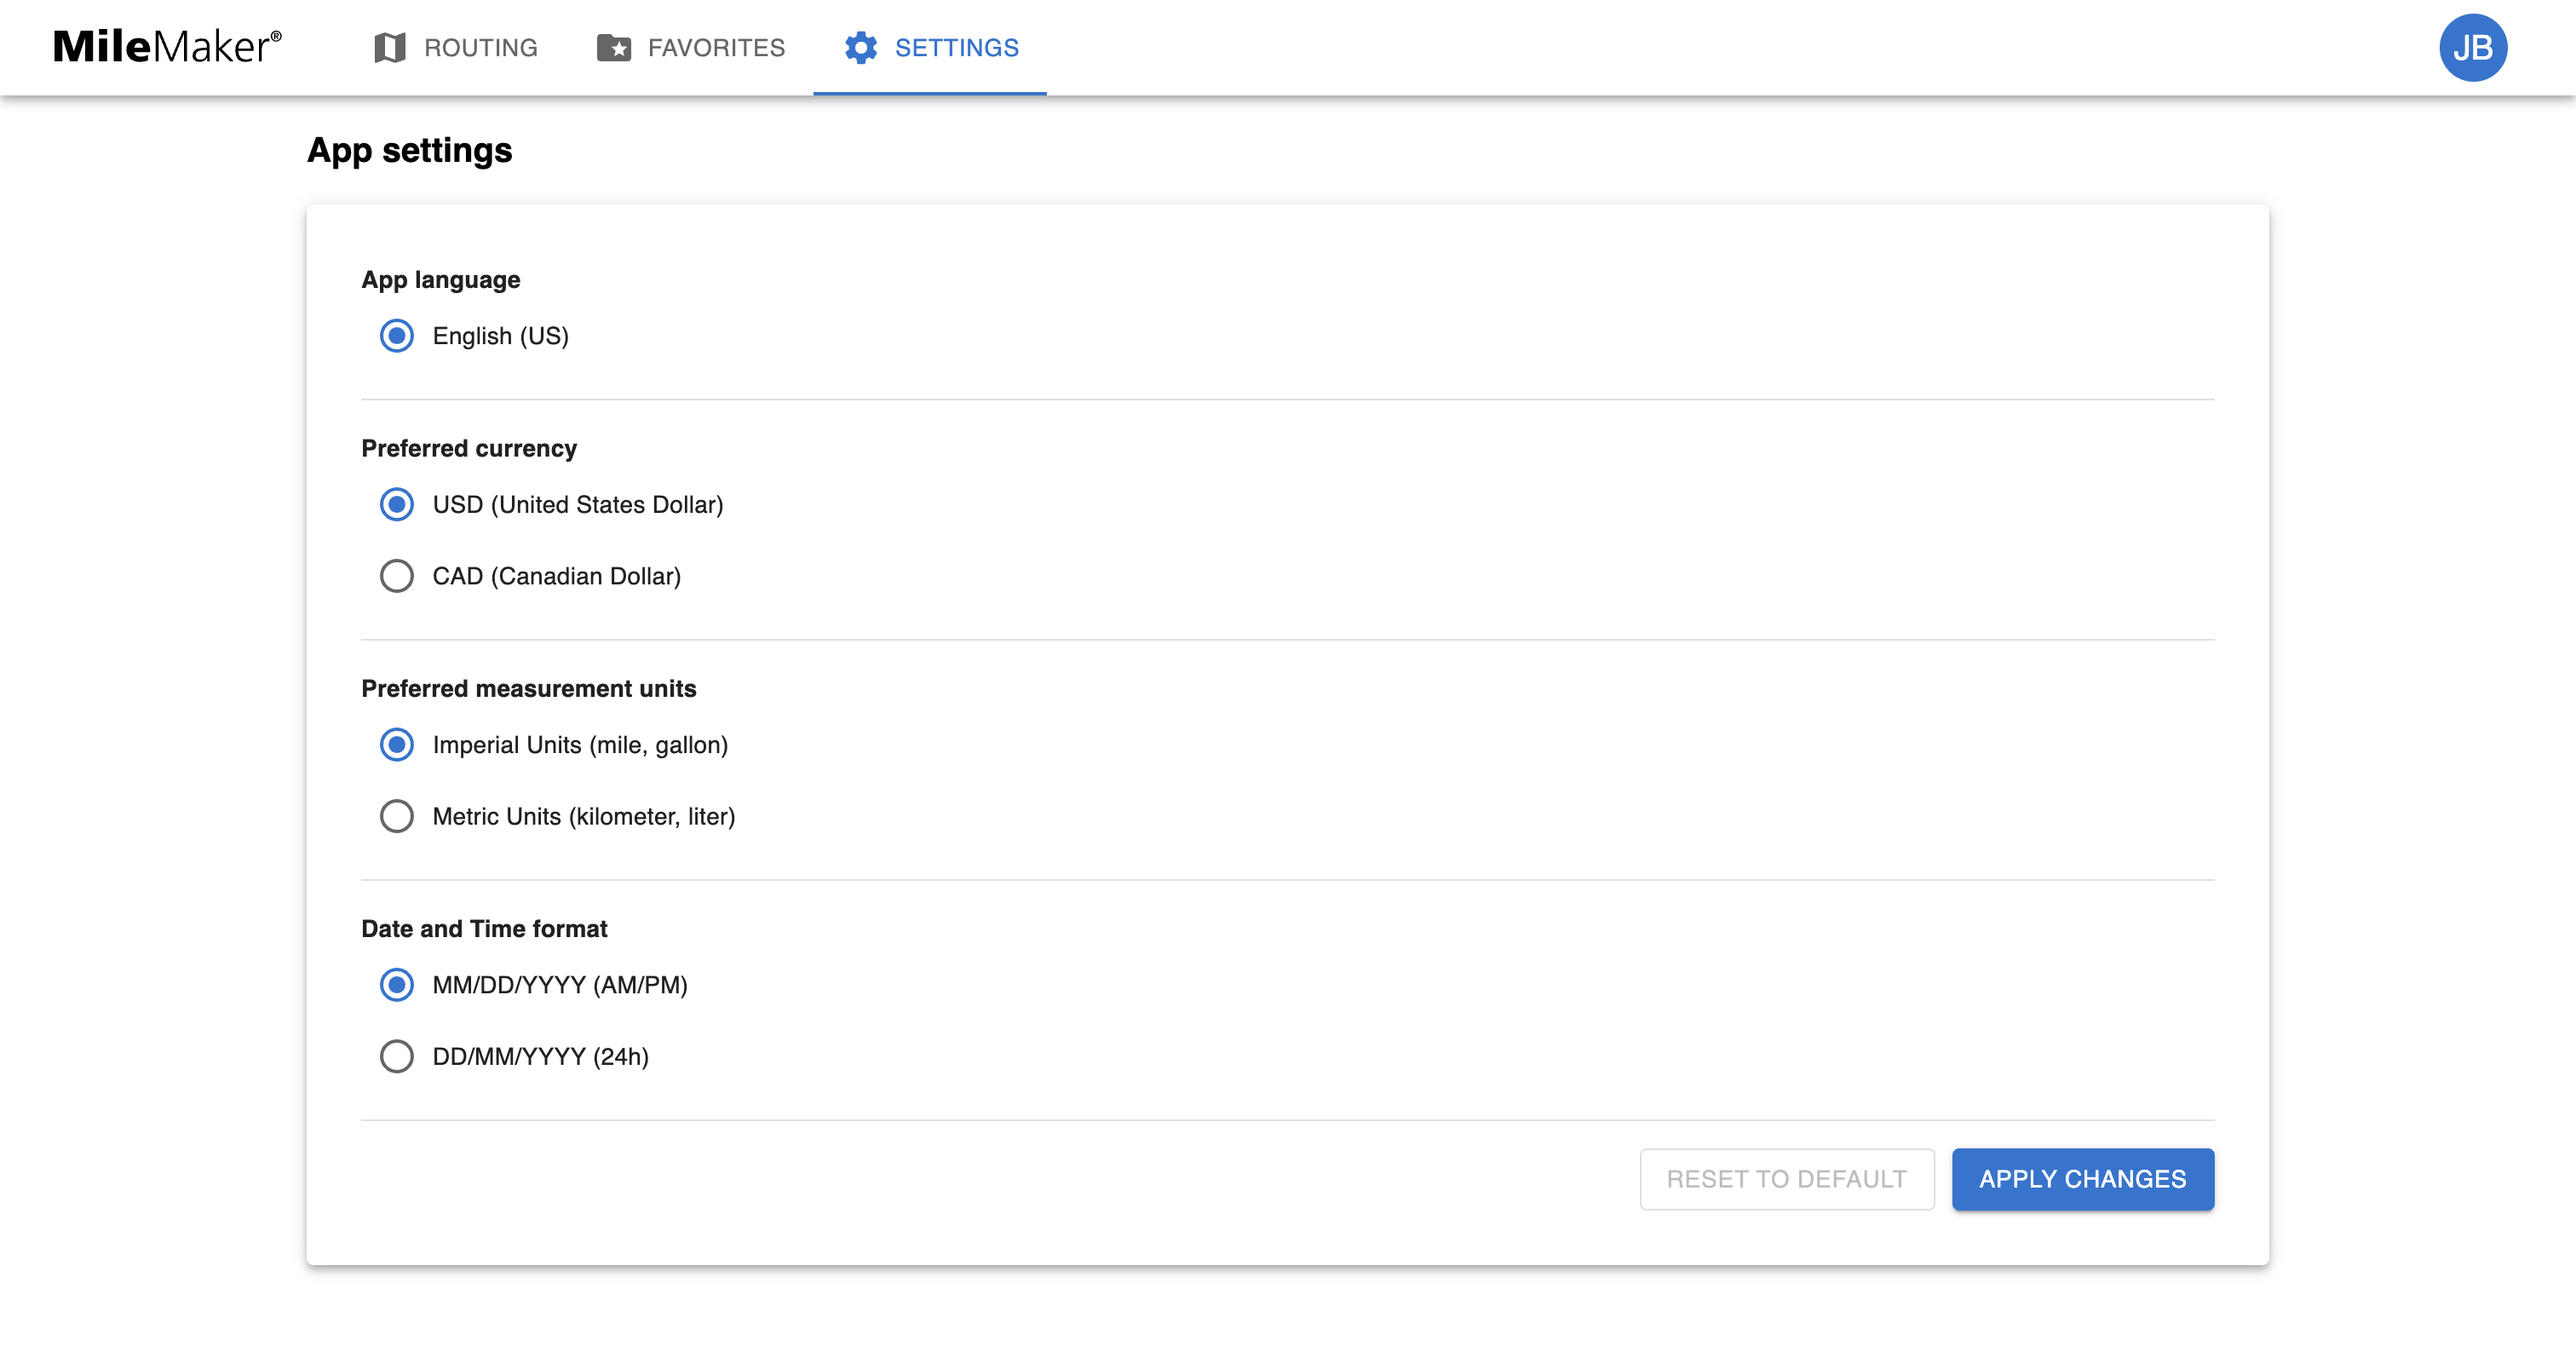
Task: Select the SETTINGS tab
Action: (930, 47)
